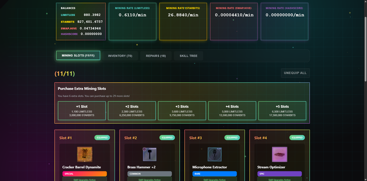Click the Microphone Extractor item image
Viewport: 367px width, 181px height.
[215, 154]
